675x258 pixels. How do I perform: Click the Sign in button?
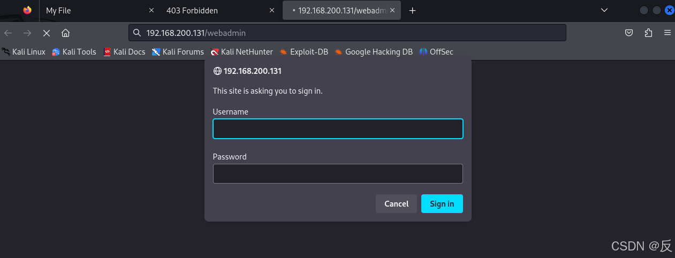tap(442, 203)
